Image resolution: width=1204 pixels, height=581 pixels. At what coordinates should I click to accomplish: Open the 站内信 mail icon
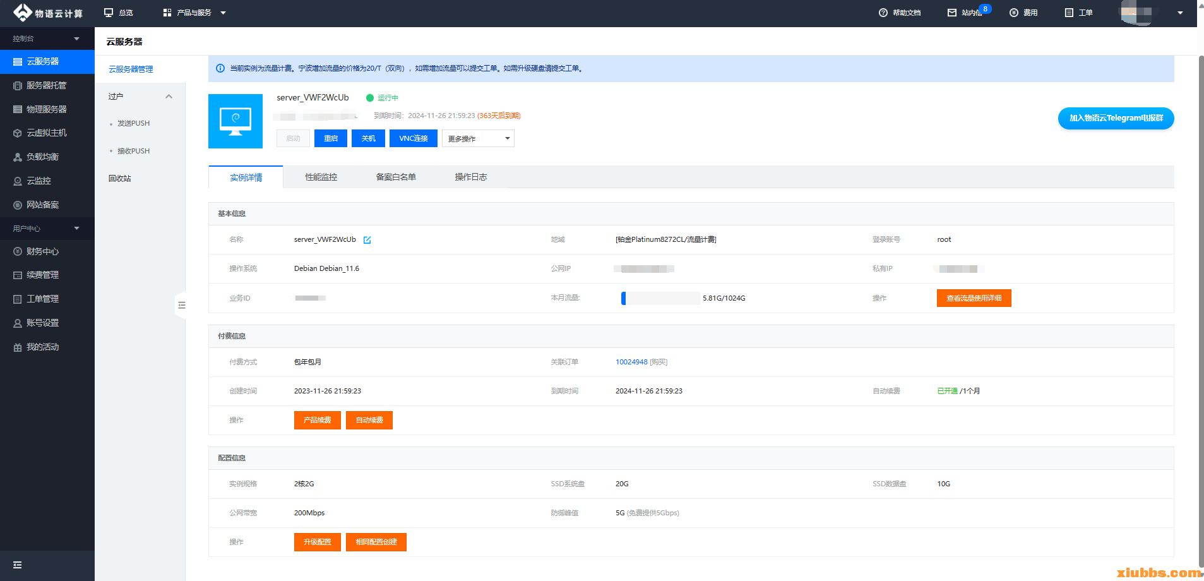point(952,13)
